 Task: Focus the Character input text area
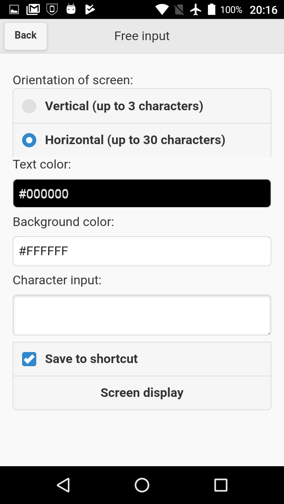pyautogui.click(x=142, y=315)
